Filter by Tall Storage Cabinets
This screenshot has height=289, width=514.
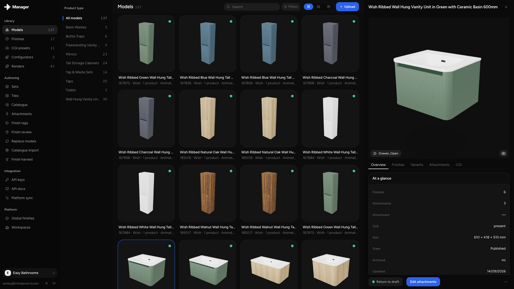(x=85, y=63)
